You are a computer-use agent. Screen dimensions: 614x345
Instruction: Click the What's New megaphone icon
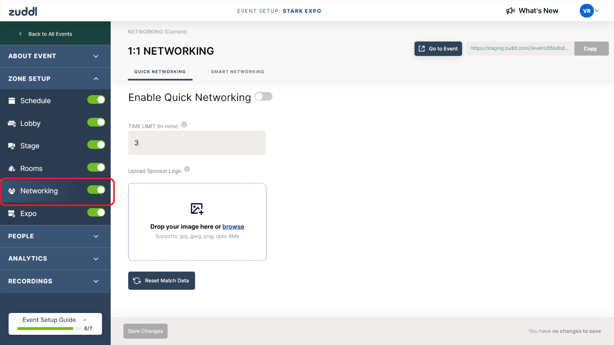pyautogui.click(x=511, y=11)
